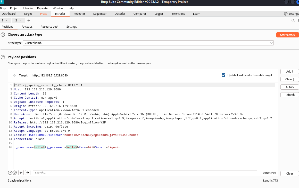The width and height of the screenshot is (299, 188).
Task: Open the Attack type dropdown
Action: (x=148, y=43)
